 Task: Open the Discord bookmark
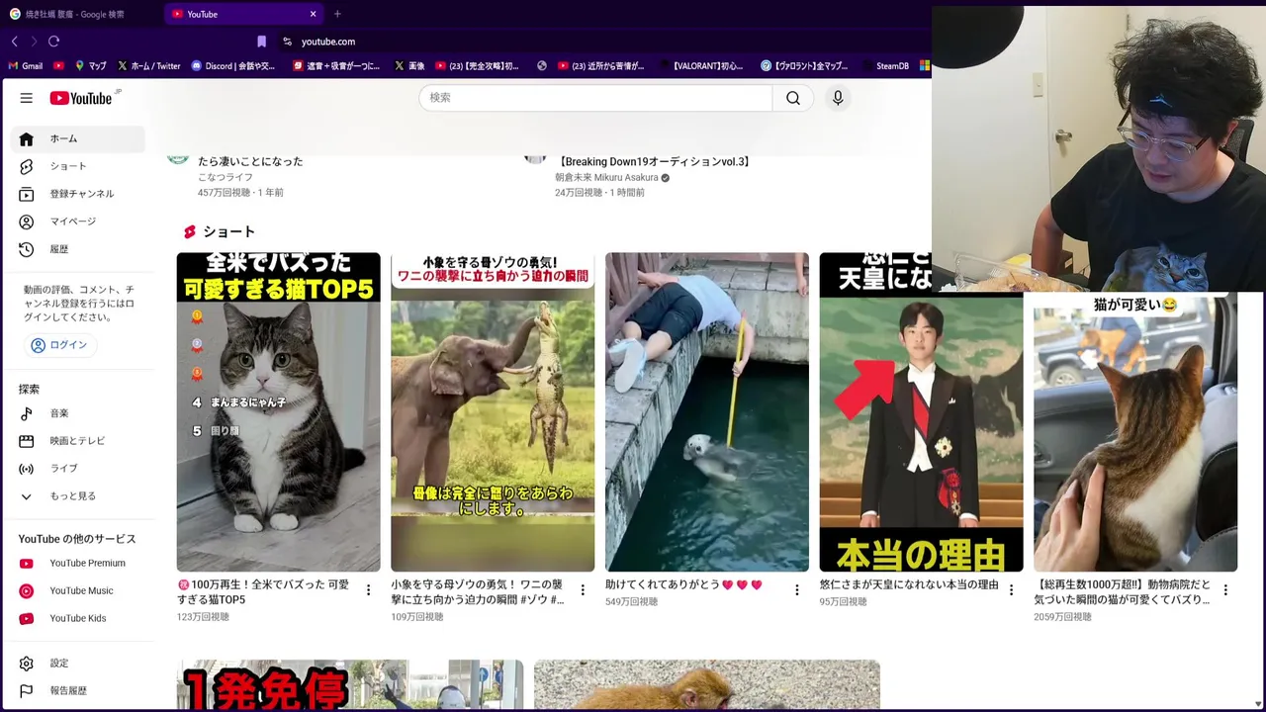click(x=233, y=66)
